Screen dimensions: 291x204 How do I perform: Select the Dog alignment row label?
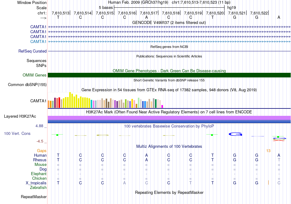point(43,169)
